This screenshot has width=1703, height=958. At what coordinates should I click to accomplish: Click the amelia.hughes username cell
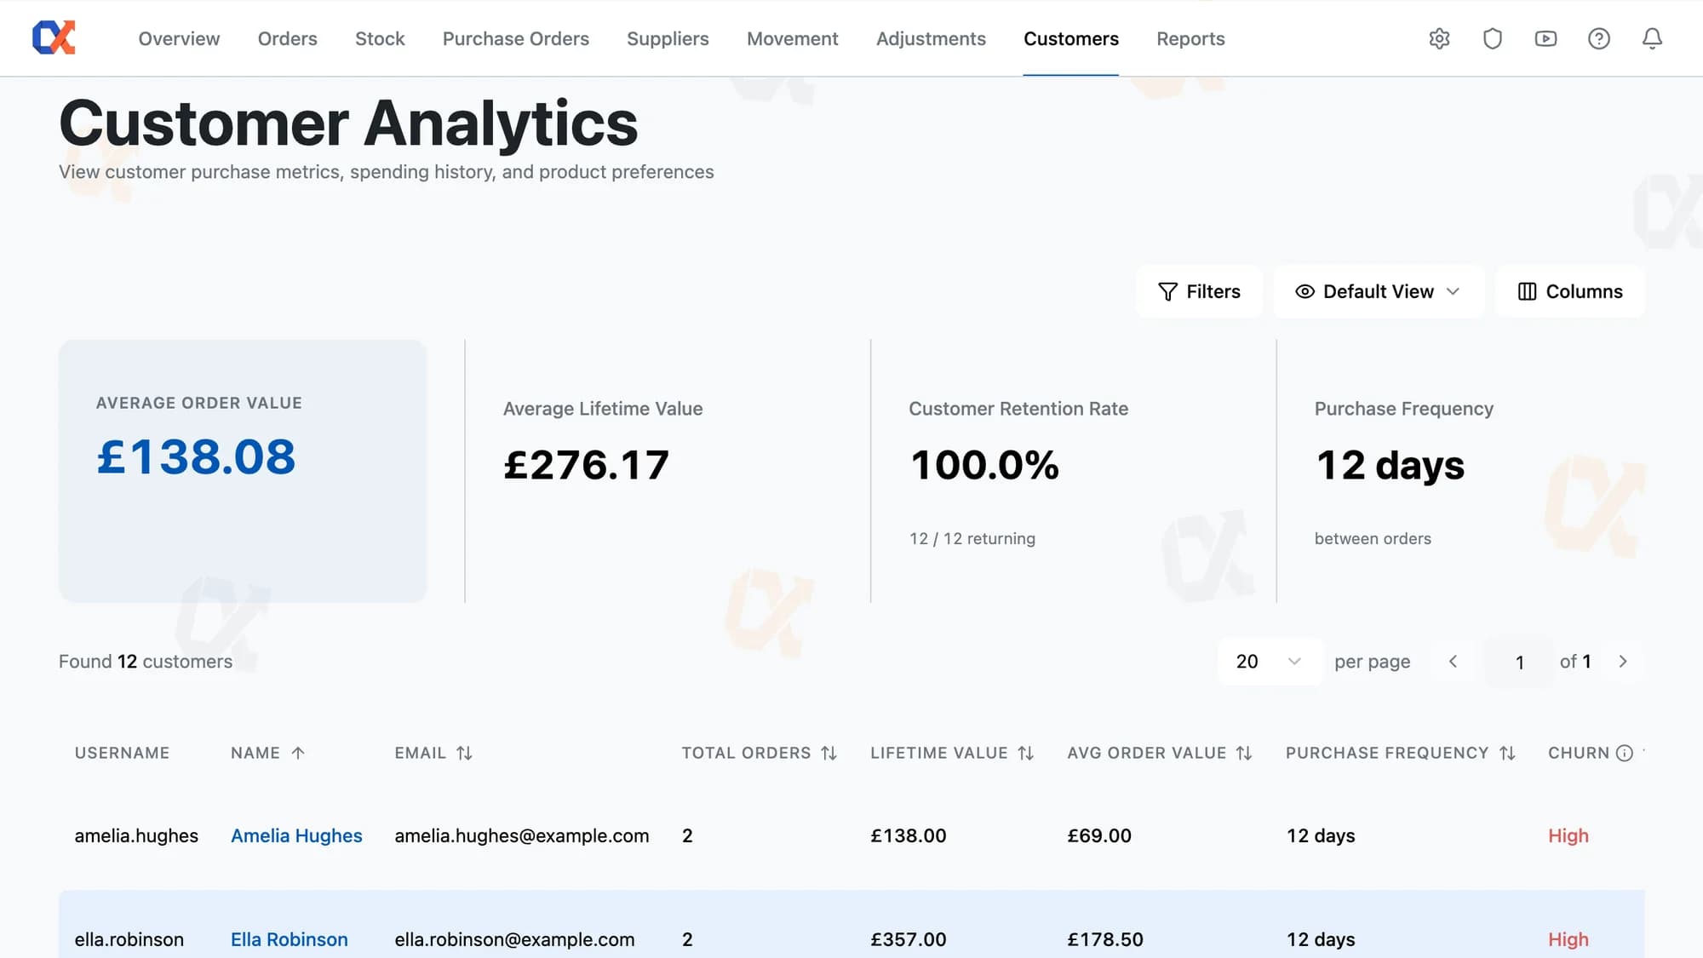tap(136, 836)
